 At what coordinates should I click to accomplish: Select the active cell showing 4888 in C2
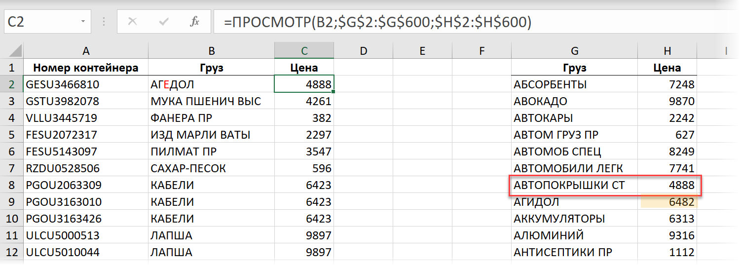tap(304, 84)
